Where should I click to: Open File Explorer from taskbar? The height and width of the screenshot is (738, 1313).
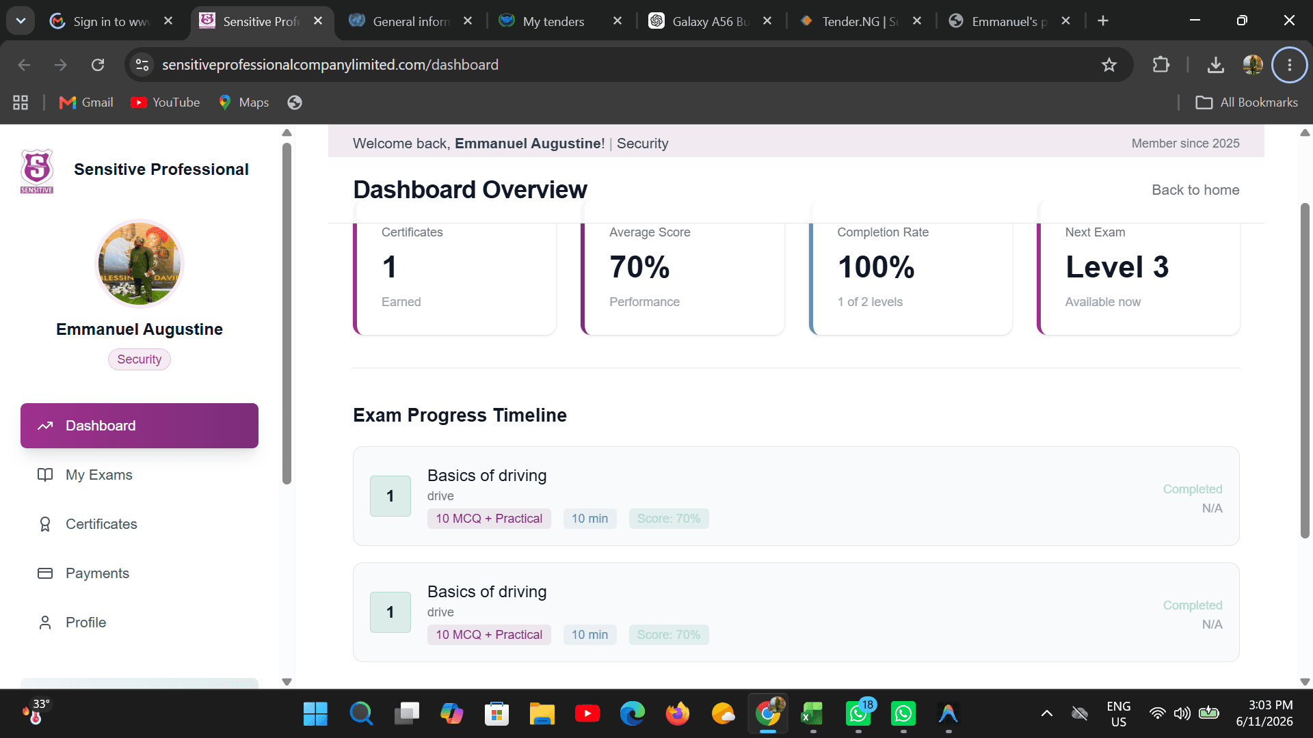[542, 714]
